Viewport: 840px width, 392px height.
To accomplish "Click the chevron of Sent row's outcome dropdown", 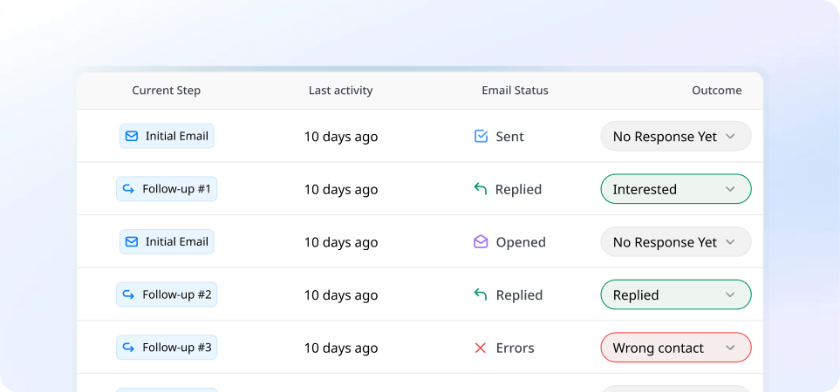I will point(729,137).
